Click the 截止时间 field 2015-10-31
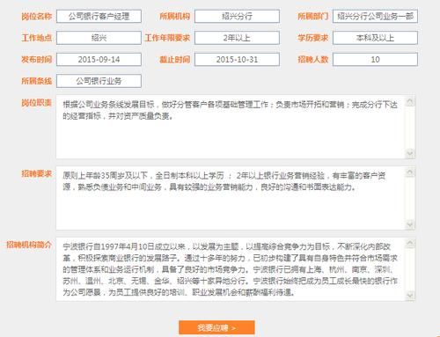 point(237,60)
